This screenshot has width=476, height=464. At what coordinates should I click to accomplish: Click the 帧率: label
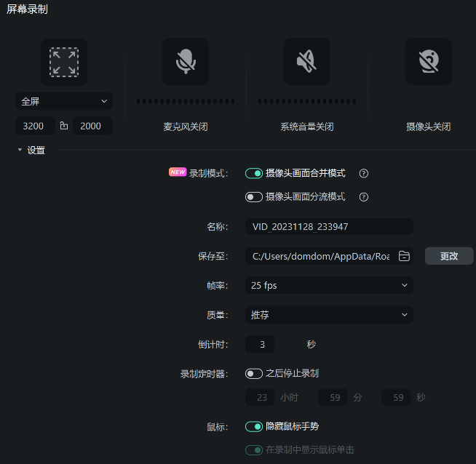[218, 285]
